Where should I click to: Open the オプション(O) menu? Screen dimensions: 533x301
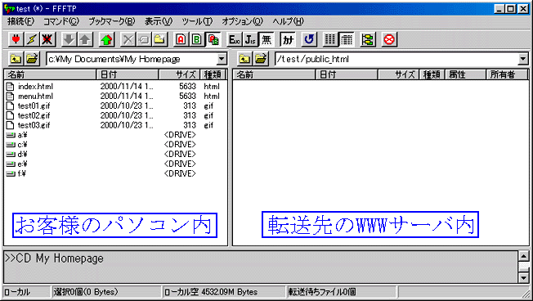(x=242, y=21)
